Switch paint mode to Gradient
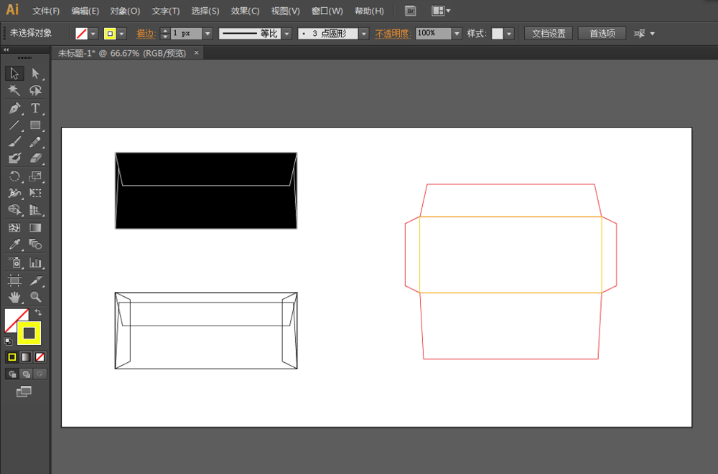Image resolution: width=718 pixels, height=474 pixels. [x=26, y=356]
